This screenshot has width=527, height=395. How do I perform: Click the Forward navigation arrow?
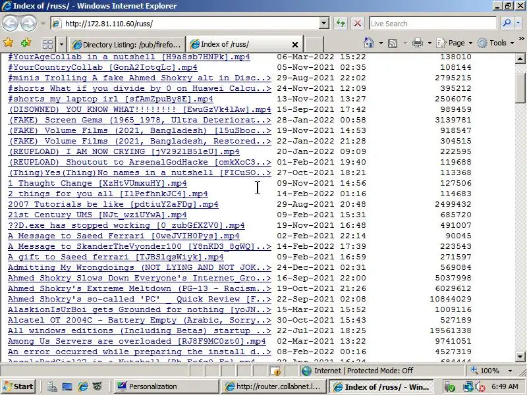coord(28,23)
